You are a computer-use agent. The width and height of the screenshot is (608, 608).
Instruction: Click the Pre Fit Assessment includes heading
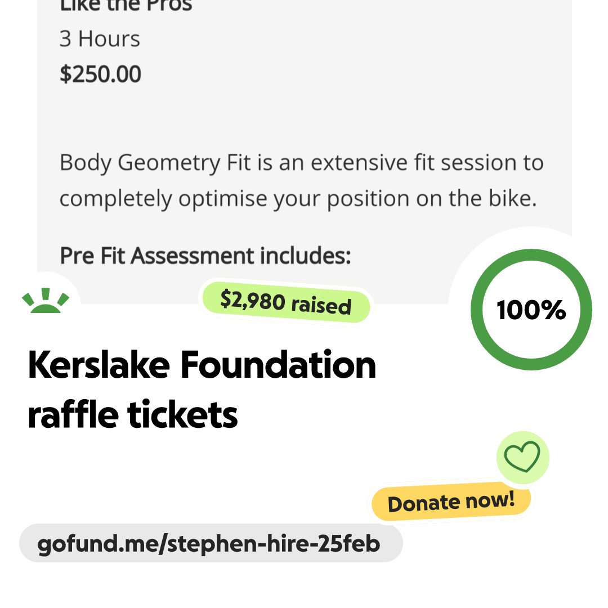[x=205, y=256]
